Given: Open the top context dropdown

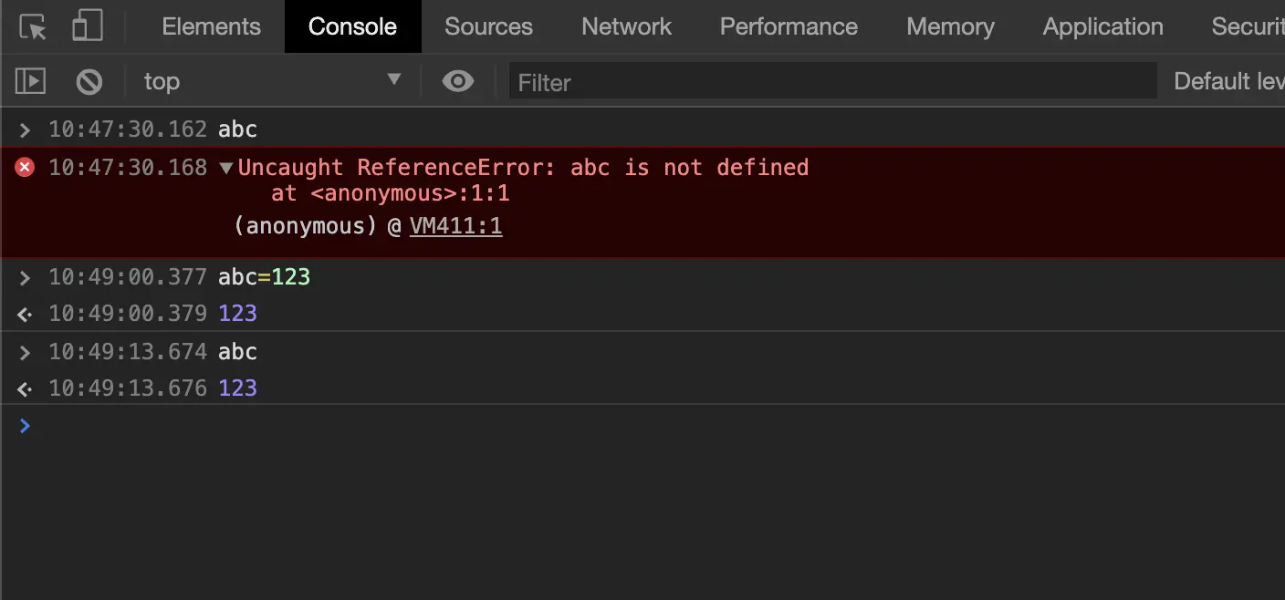Looking at the screenshot, I should coord(272,82).
